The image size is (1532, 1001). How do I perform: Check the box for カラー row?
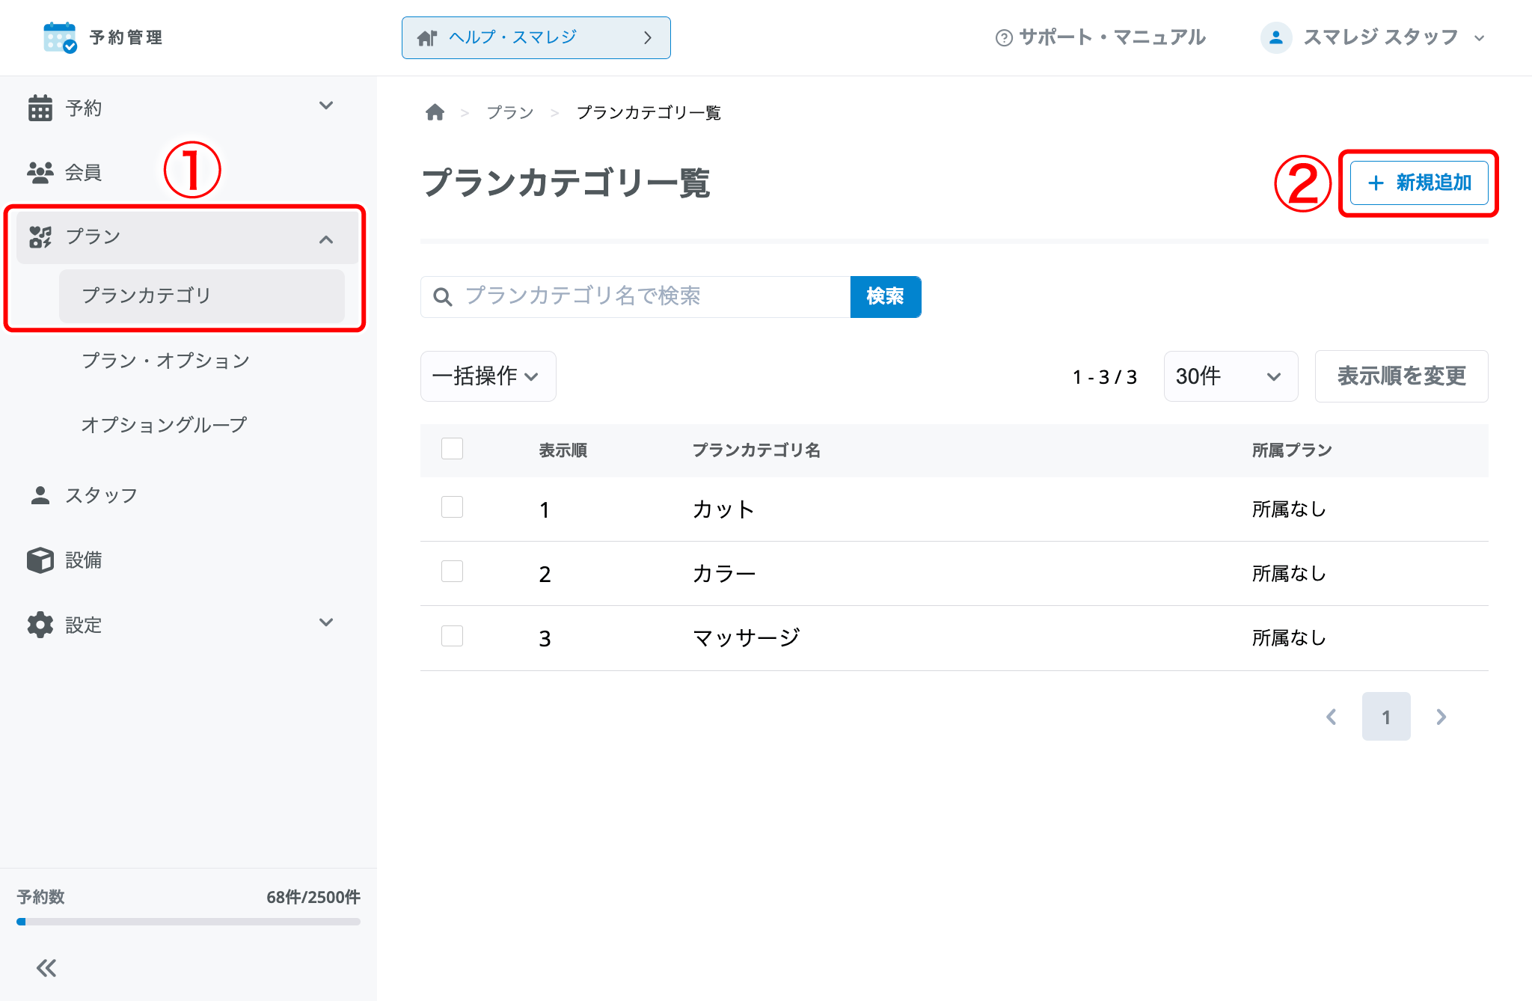[x=452, y=572]
